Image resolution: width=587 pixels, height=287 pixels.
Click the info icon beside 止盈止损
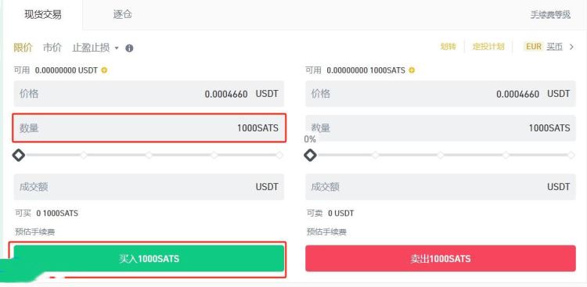[x=129, y=48]
